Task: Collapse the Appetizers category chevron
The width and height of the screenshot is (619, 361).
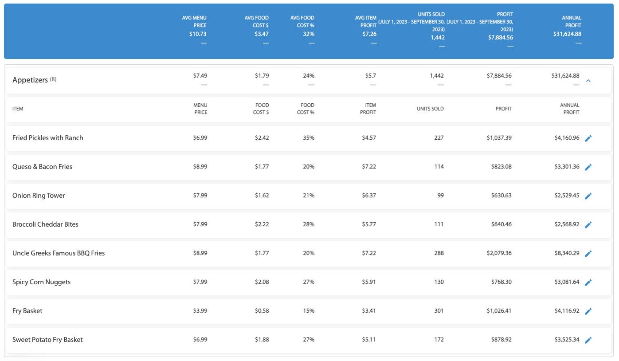Action: tap(588, 81)
